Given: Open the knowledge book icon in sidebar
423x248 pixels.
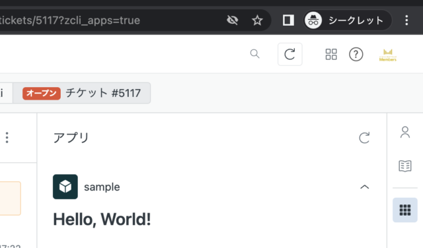Looking at the screenshot, I should [405, 166].
